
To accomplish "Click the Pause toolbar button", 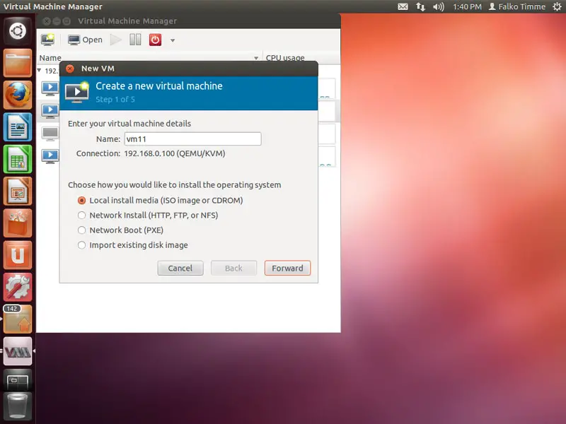I will (135, 40).
